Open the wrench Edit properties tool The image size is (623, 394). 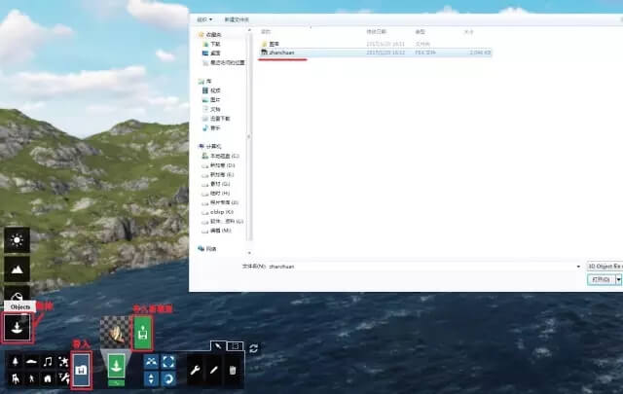195,370
